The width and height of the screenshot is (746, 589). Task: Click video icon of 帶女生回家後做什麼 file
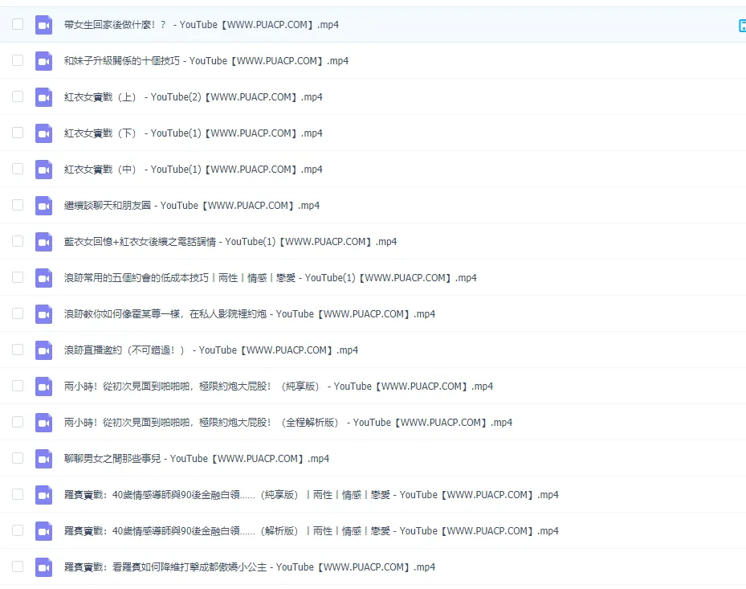pyautogui.click(x=44, y=25)
